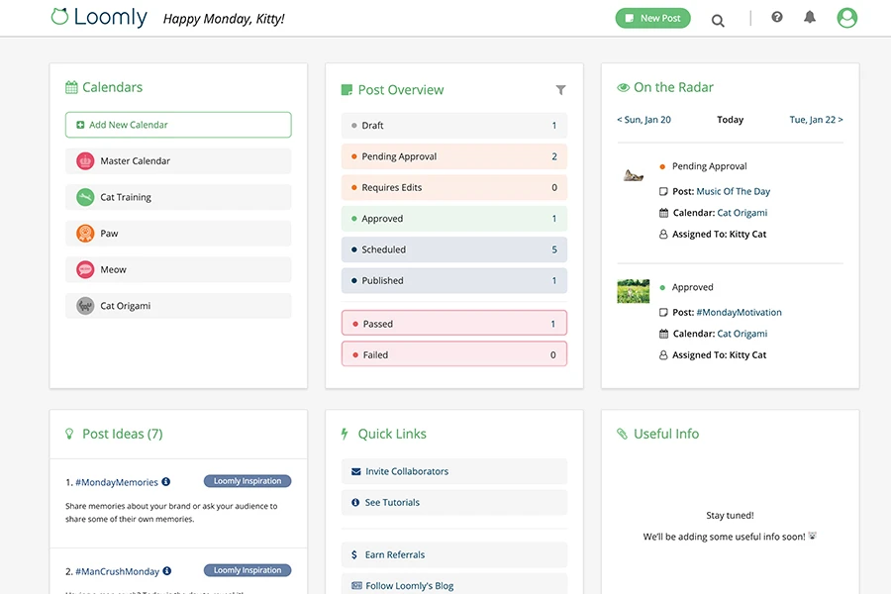Open the Scheduled posts row
This screenshot has height=594, width=891.
(x=454, y=249)
